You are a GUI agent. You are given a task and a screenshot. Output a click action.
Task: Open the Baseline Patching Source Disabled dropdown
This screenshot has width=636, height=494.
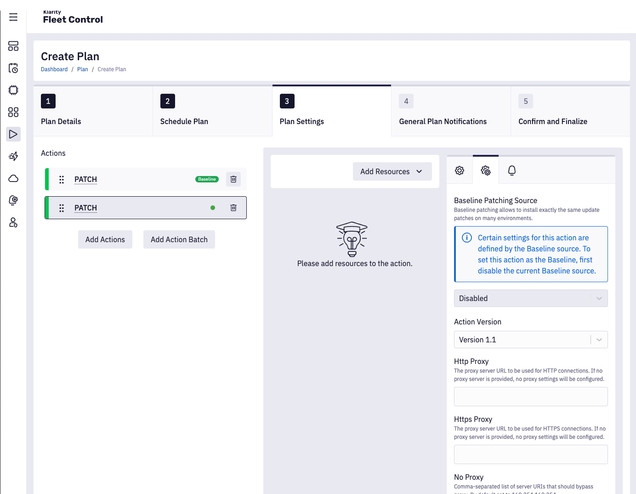pos(530,298)
